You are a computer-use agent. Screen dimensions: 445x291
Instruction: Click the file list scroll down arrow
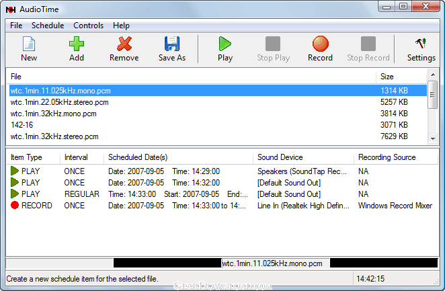[x=433, y=138]
